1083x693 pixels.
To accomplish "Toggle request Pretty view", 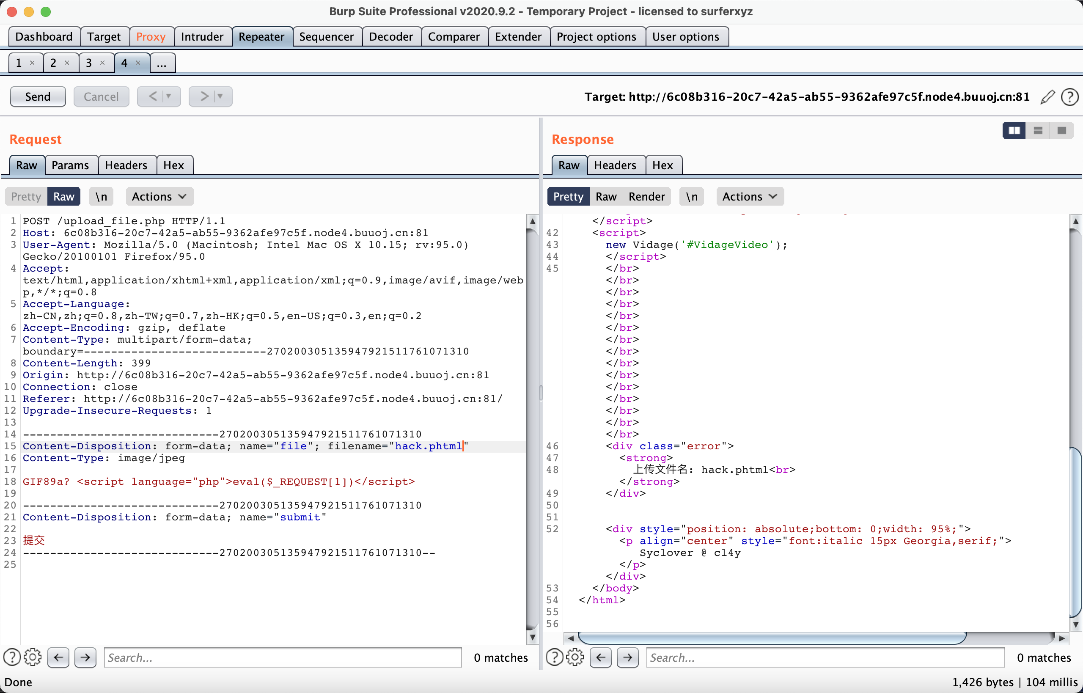I will tap(26, 197).
